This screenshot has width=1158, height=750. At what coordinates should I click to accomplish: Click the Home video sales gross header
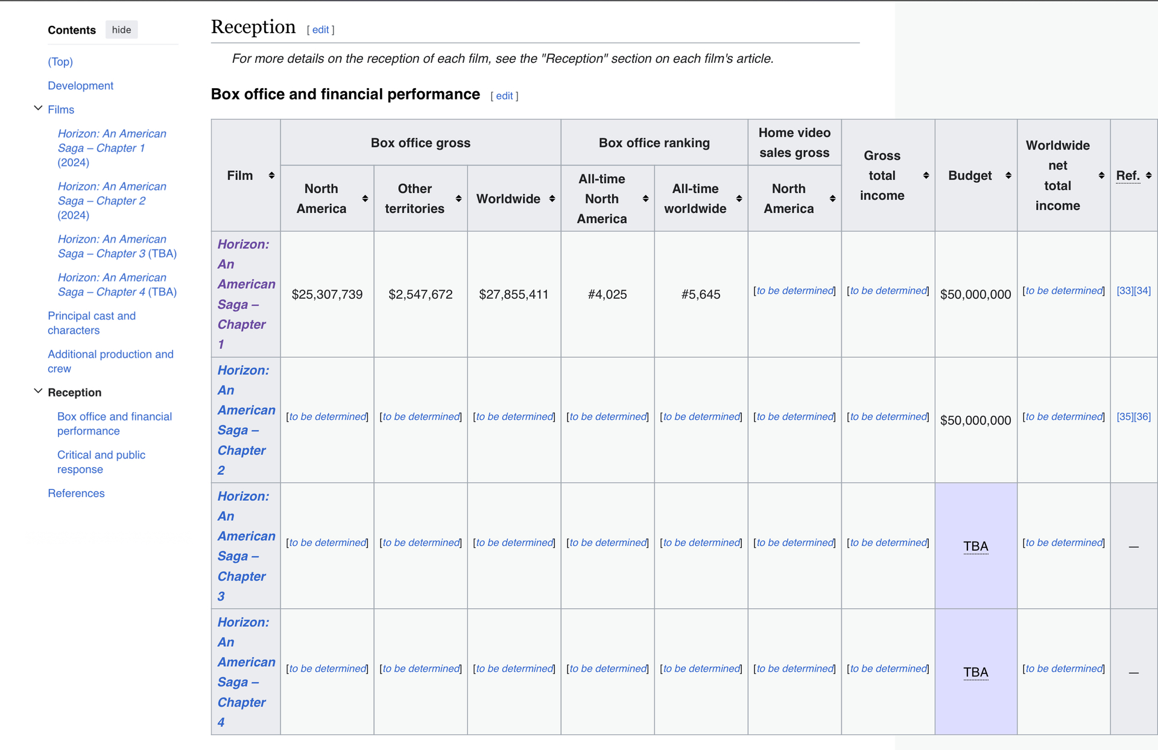[x=794, y=142]
